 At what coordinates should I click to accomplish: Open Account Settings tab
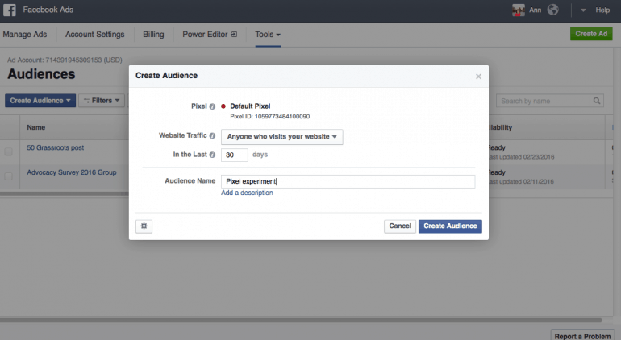[94, 35]
